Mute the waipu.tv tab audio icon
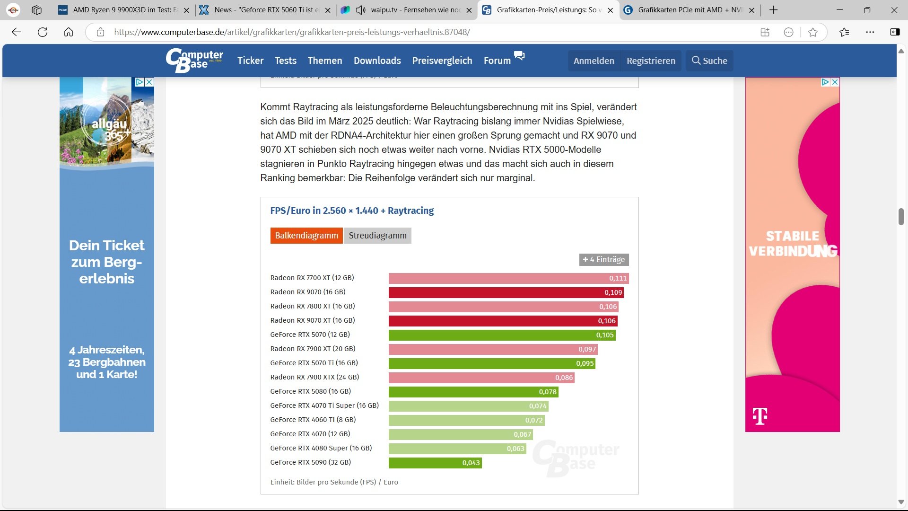 (x=361, y=10)
